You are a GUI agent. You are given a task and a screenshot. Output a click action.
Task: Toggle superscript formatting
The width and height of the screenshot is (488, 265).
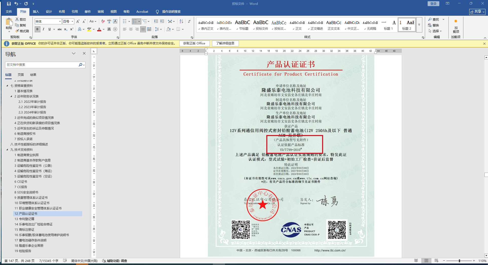72,29
